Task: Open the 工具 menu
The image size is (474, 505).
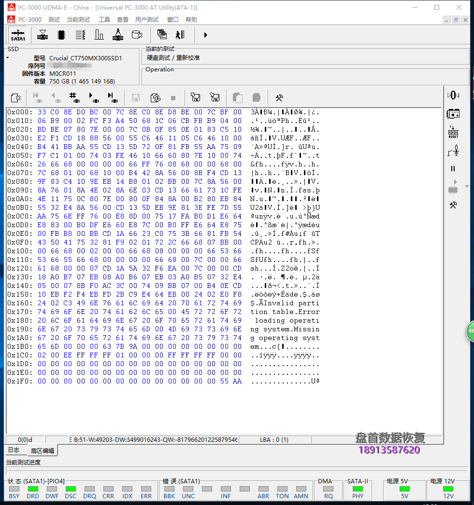Action: 104,20
